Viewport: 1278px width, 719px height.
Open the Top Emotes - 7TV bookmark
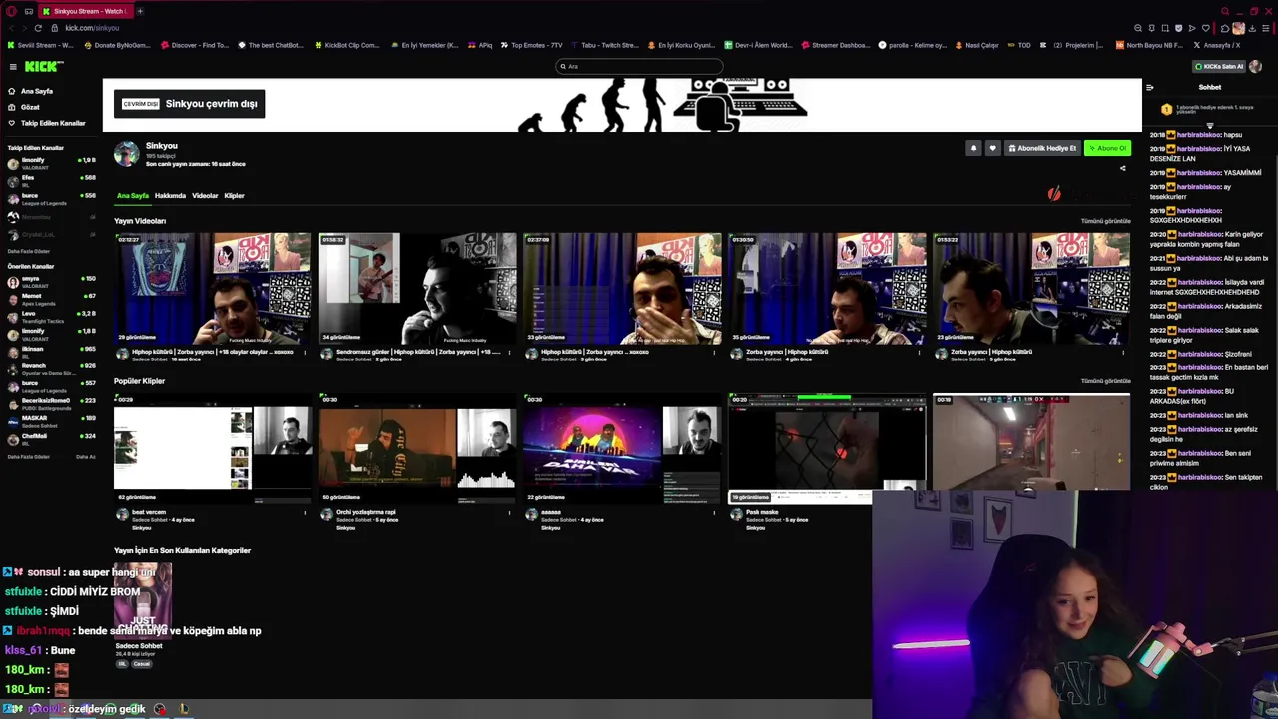pos(532,45)
